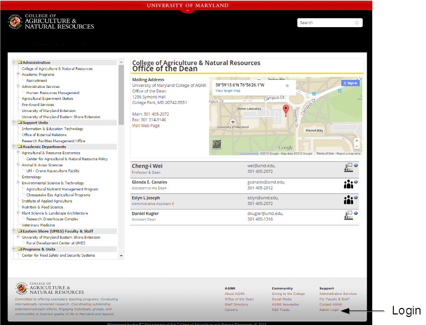426x325 pixels.
Task: Click the Programs & Units folder icon
Action: pos(20,249)
